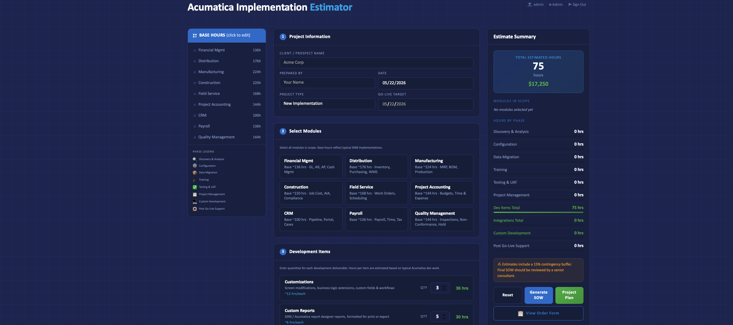The width and height of the screenshot is (733, 325).
Task: Click the "75 hrs" Dev Items value
Action: (x=577, y=208)
